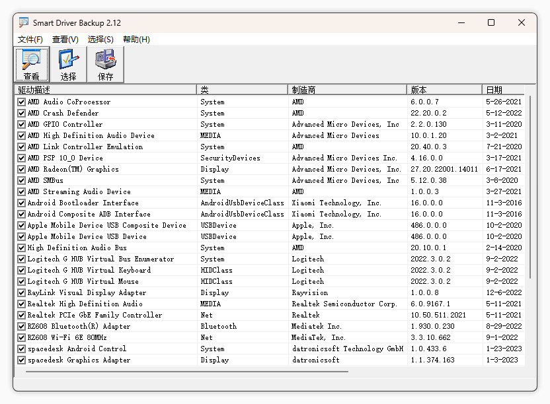Open the 查看(V) menu

[65, 40]
